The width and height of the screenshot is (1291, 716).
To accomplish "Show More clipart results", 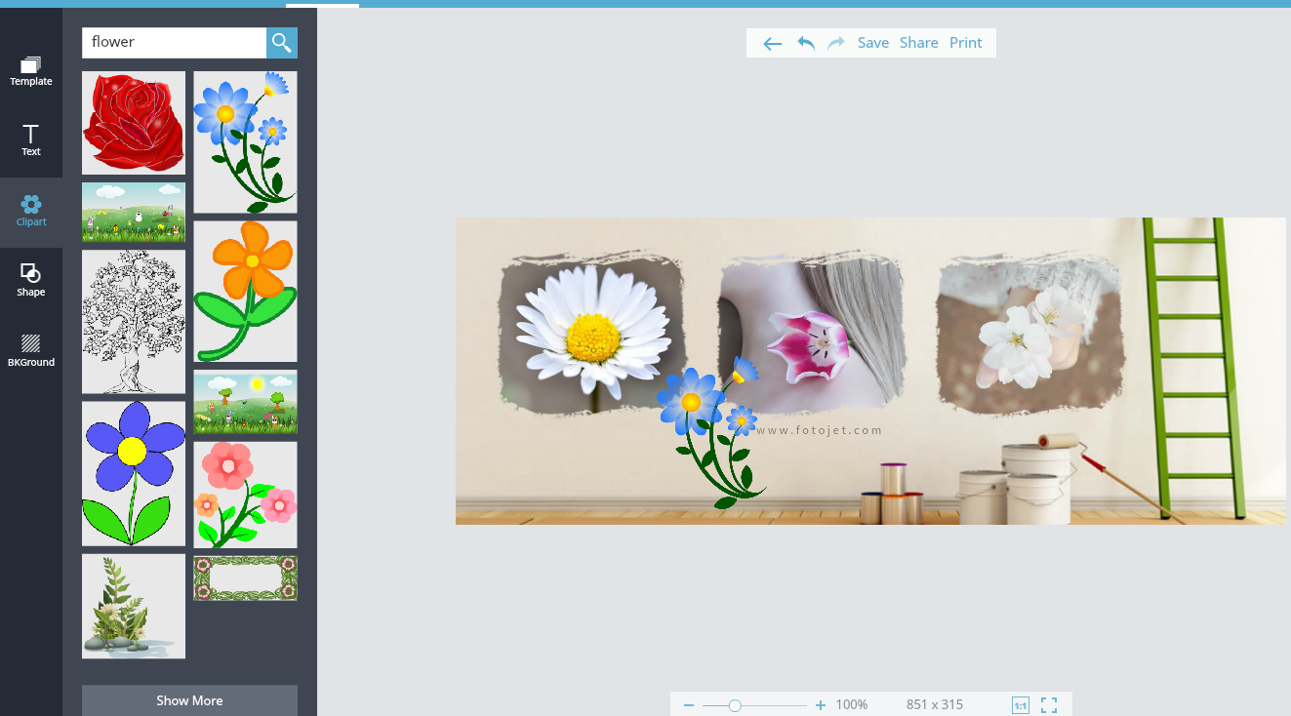I will (x=189, y=700).
